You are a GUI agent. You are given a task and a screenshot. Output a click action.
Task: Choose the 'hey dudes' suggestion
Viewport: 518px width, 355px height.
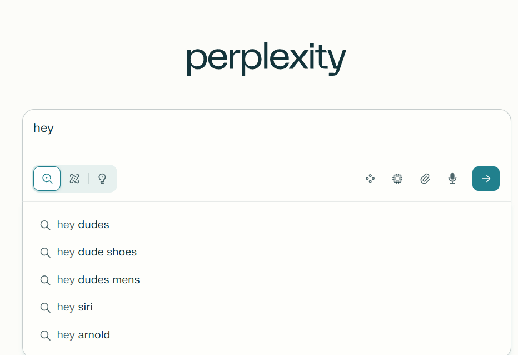coord(83,225)
